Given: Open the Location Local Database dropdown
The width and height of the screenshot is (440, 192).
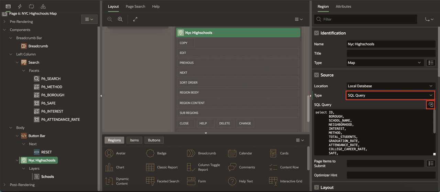Looking at the screenshot, I should (390, 86).
